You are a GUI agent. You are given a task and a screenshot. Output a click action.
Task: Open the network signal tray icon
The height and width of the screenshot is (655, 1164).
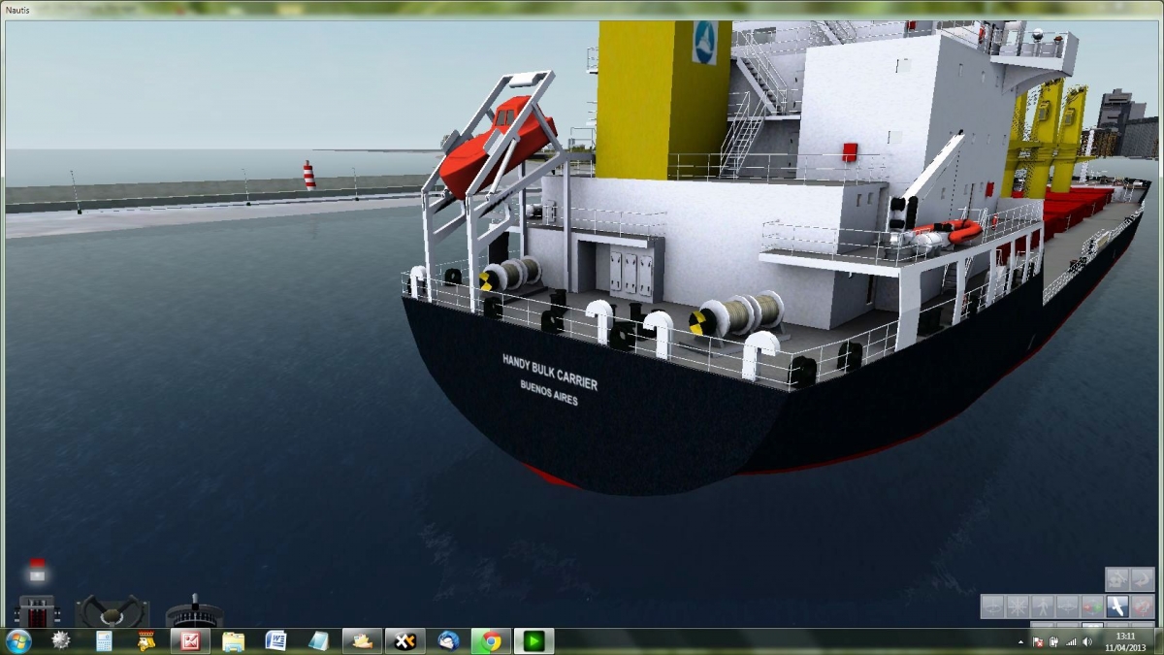click(x=1071, y=642)
